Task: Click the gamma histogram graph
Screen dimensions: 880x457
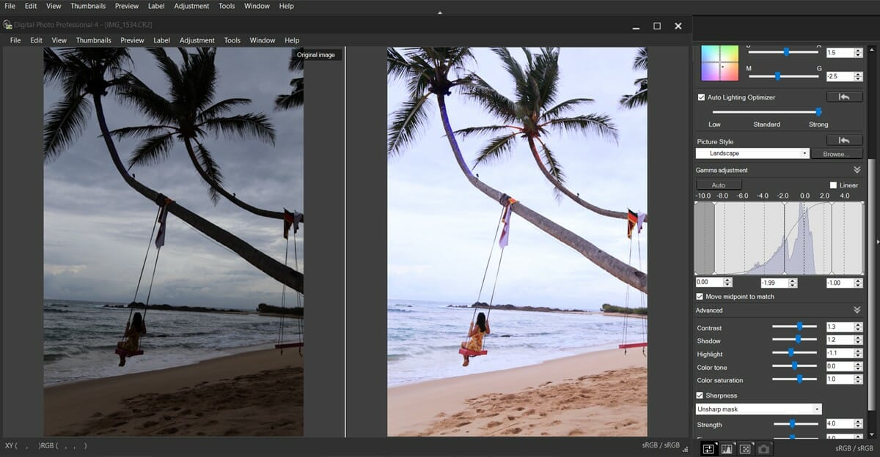Action: click(780, 238)
